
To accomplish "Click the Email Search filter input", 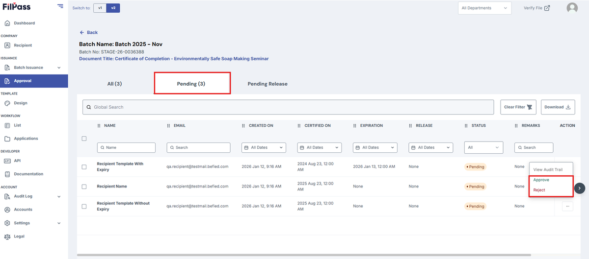I will pos(198,147).
